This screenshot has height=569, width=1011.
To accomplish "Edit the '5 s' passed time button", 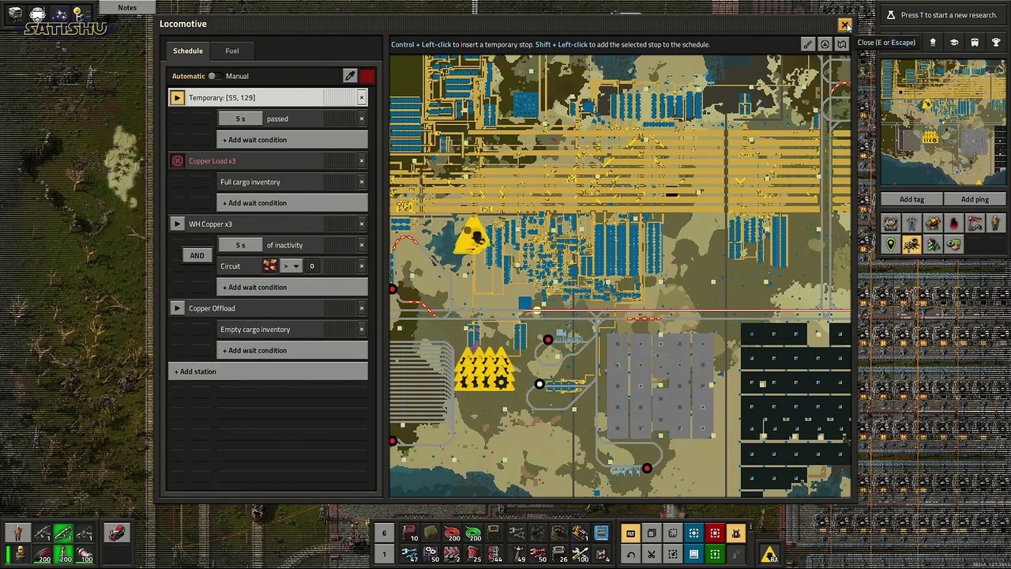I will coord(240,119).
